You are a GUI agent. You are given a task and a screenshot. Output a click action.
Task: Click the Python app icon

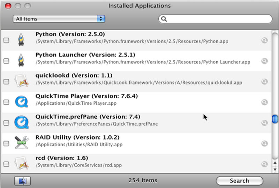21,39
